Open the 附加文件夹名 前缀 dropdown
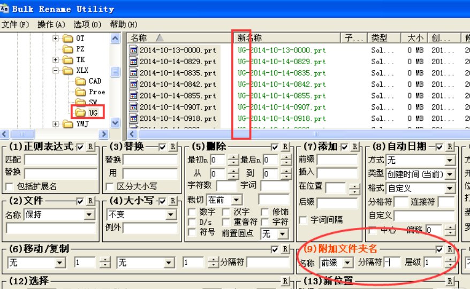The image size is (470, 289). [x=348, y=263]
